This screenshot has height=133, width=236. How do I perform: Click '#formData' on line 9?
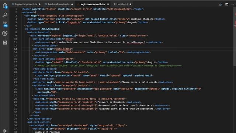coord(44,35)
